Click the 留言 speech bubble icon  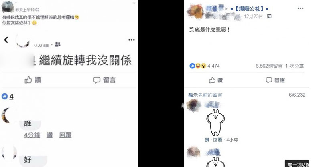97,80
